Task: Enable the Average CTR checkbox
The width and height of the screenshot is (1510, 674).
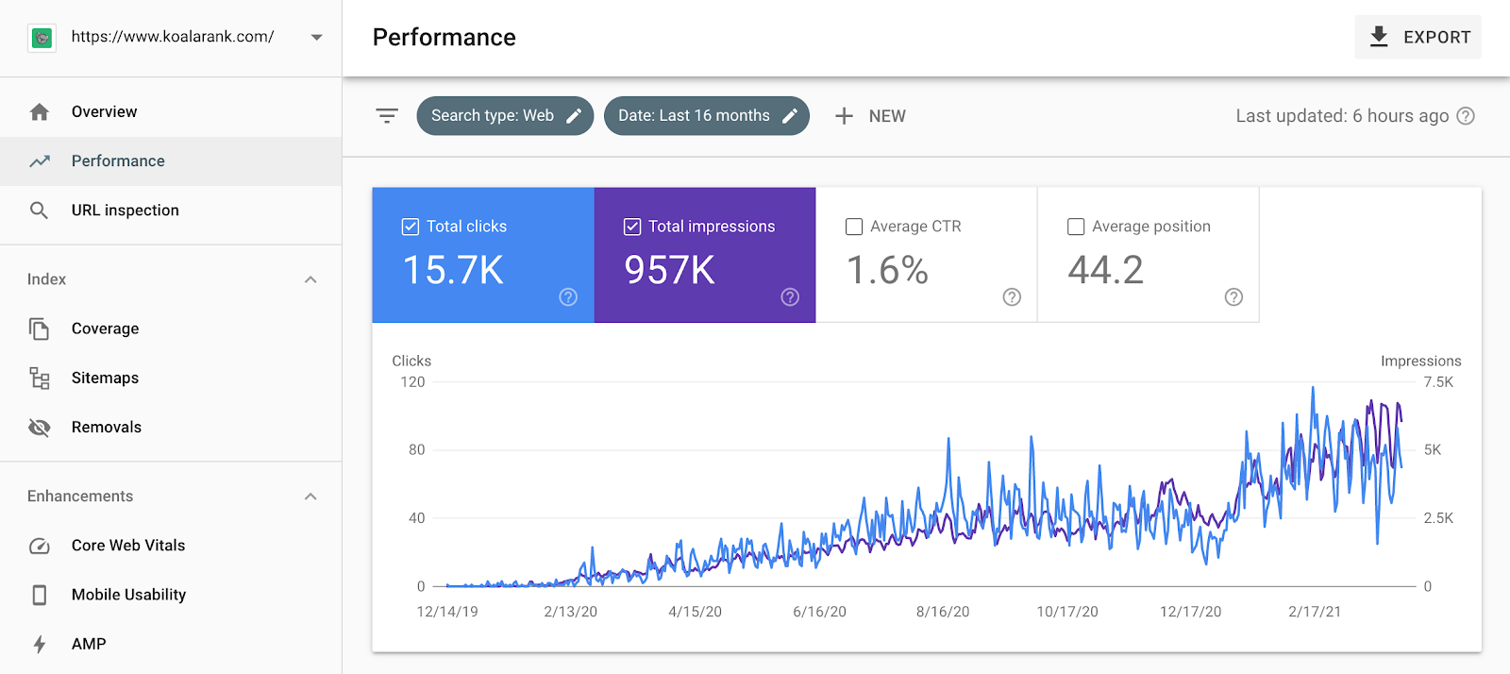Action: [x=854, y=227]
